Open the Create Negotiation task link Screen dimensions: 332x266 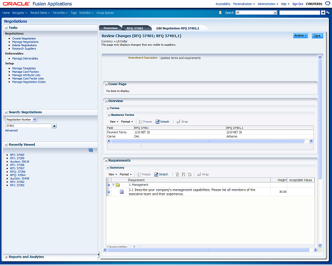24,38
